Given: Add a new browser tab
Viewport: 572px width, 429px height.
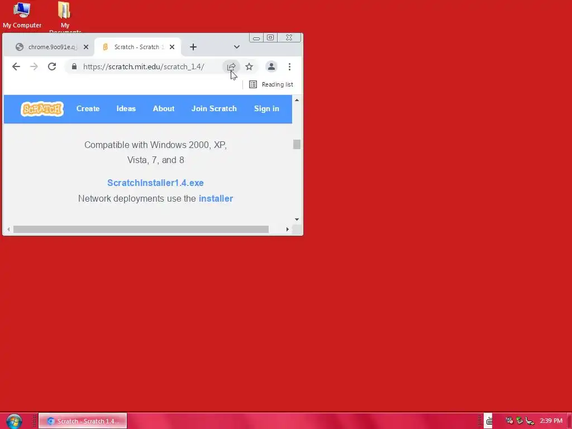Looking at the screenshot, I should (x=193, y=47).
